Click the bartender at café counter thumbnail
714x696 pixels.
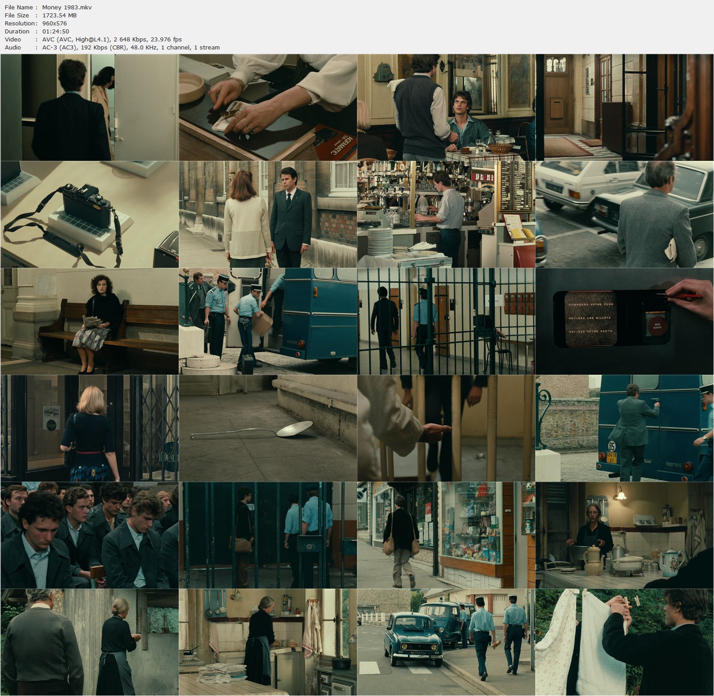click(446, 214)
